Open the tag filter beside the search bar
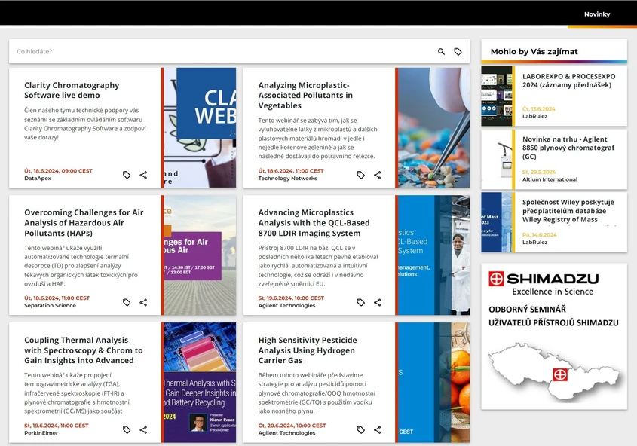The width and height of the screenshot is (637, 446). (458, 51)
